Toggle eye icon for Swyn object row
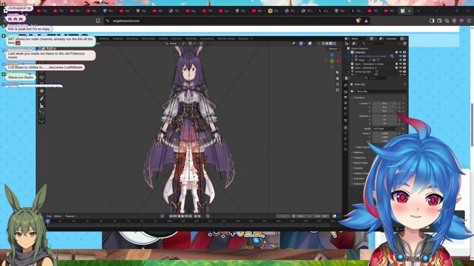Viewport: 474px width, 266px height. pos(401,60)
